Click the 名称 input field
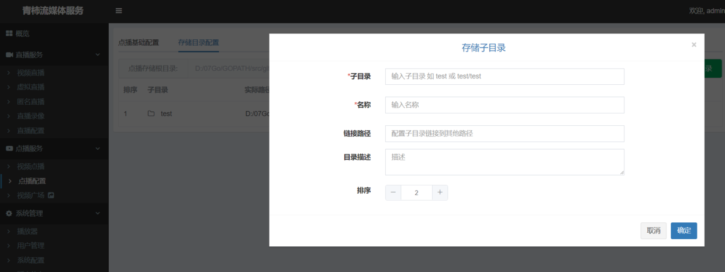 point(505,105)
